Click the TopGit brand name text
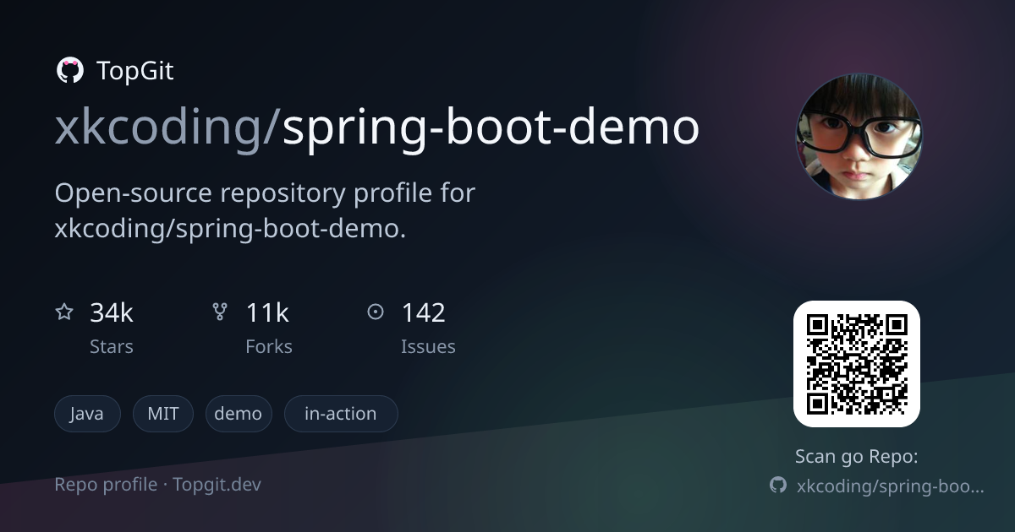Image resolution: width=1015 pixels, height=532 pixels. (135, 71)
